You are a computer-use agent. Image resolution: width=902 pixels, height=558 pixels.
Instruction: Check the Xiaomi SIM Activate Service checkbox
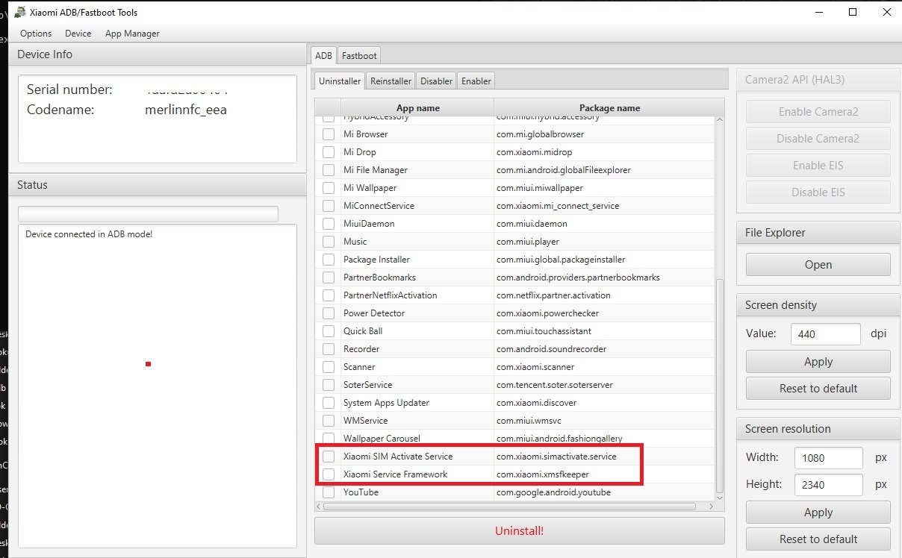point(329,457)
